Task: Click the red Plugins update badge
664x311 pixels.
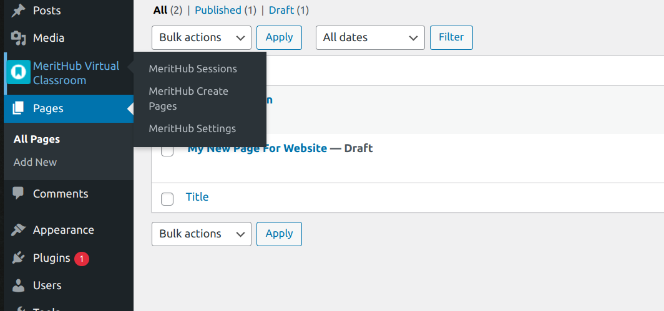Action: [x=82, y=259]
